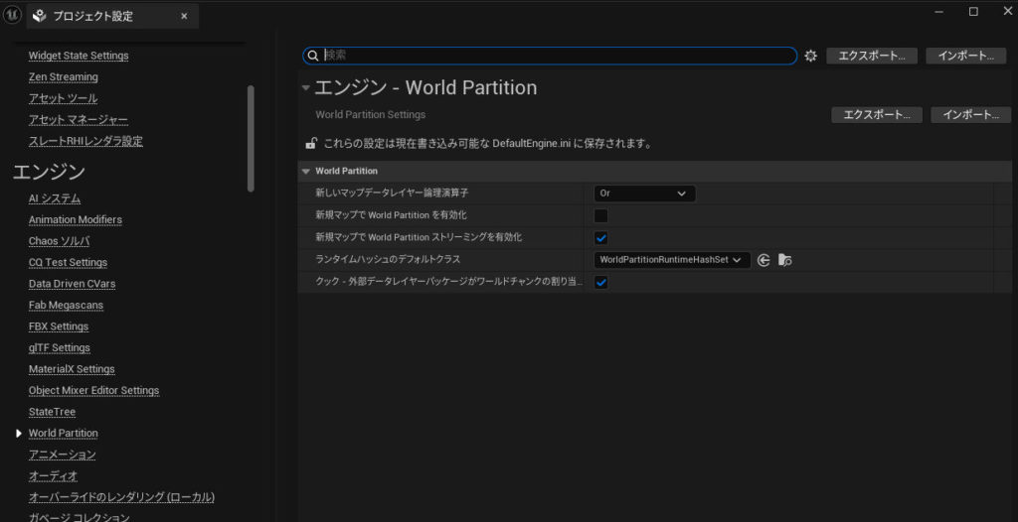Click the browse-to-asset folder icon
1018x522 pixels.
(784, 260)
